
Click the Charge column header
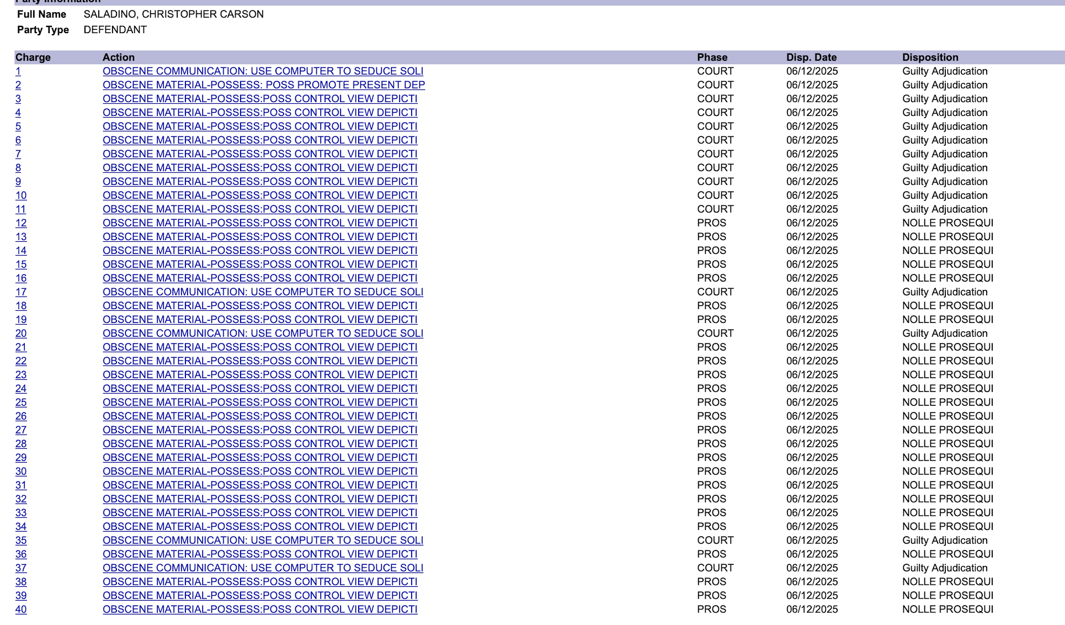coord(33,57)
